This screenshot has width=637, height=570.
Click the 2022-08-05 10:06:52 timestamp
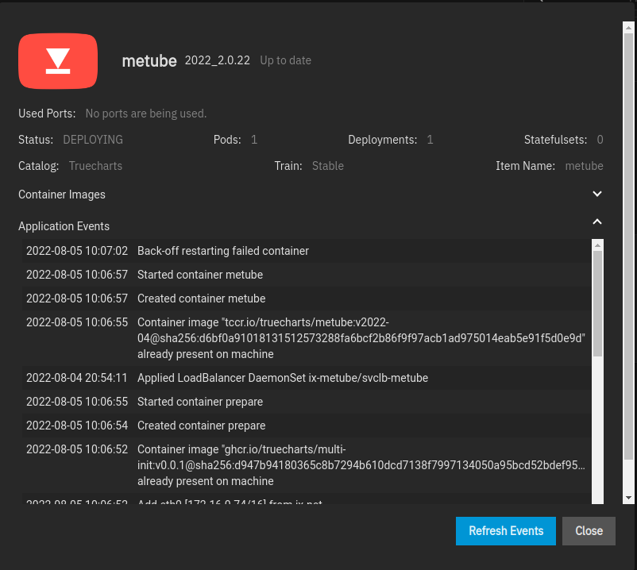[77, 449]
